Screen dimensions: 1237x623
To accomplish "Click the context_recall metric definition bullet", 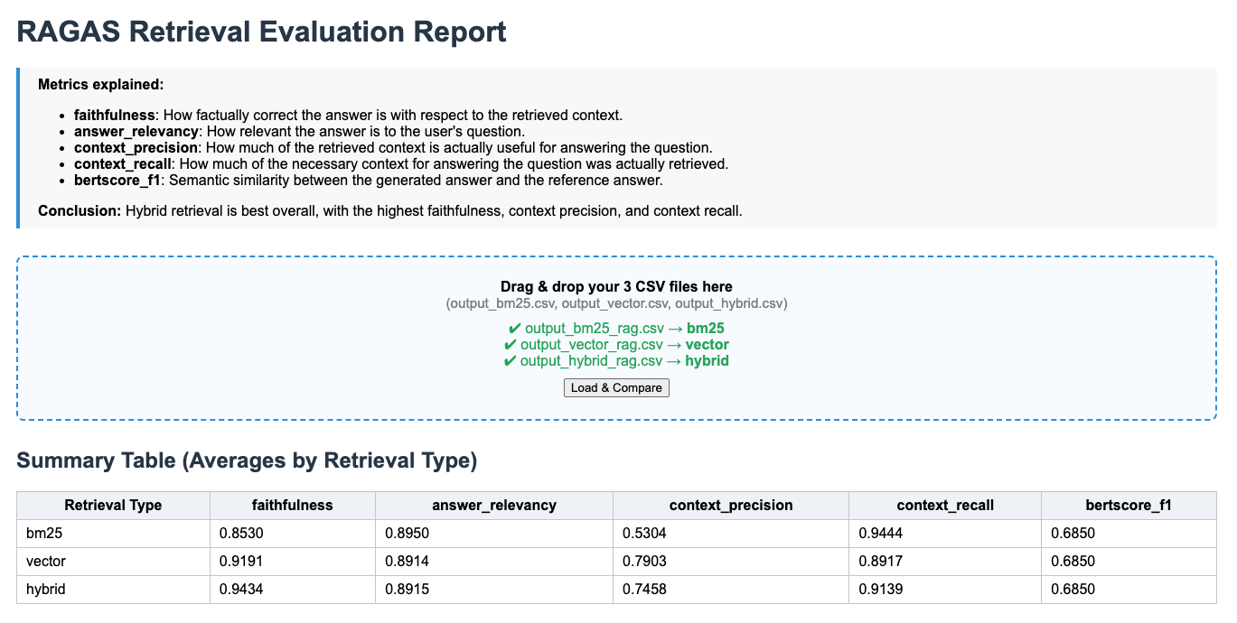I will [x=401, y=164].
